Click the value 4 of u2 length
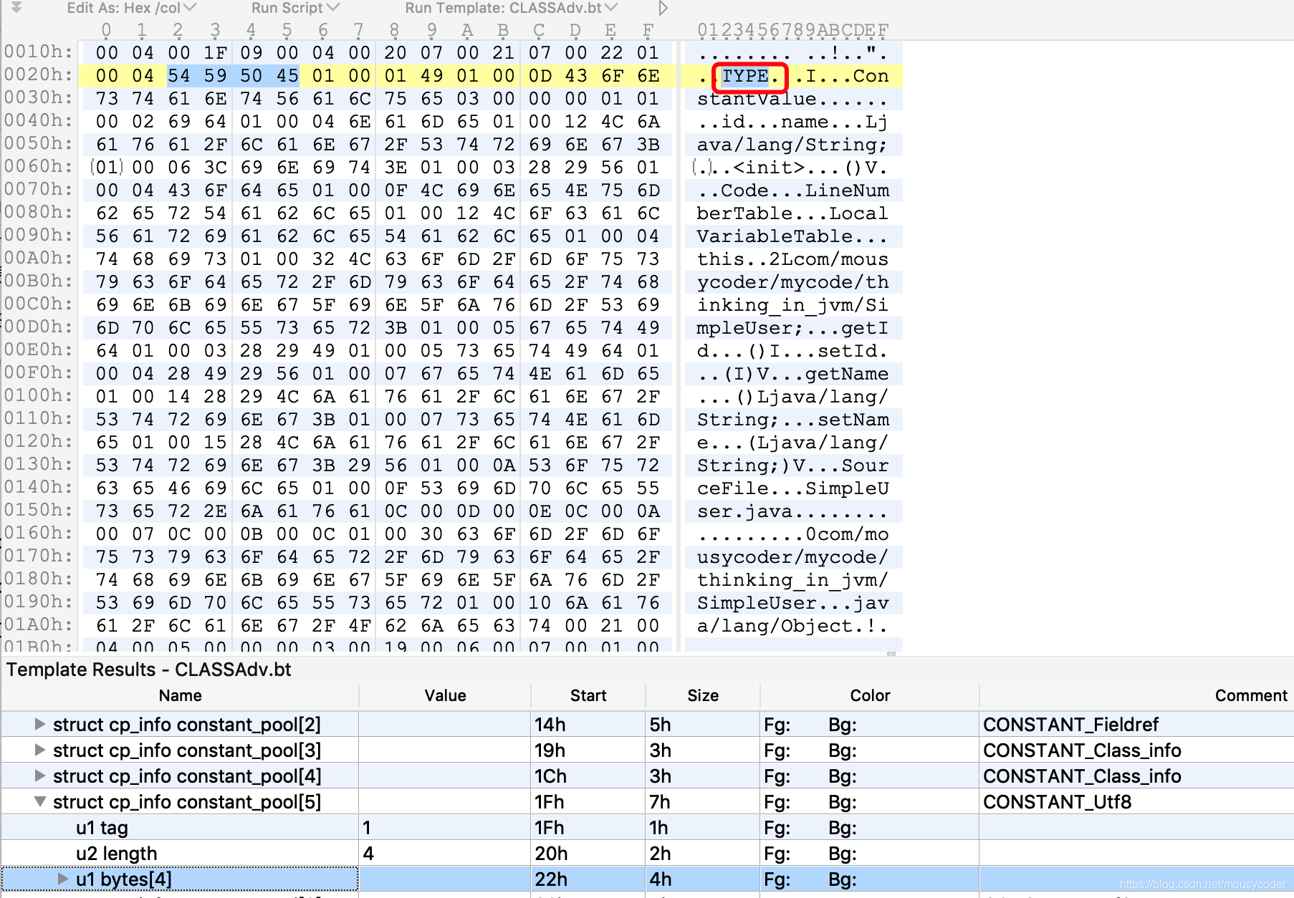 [x=368, y=854]
